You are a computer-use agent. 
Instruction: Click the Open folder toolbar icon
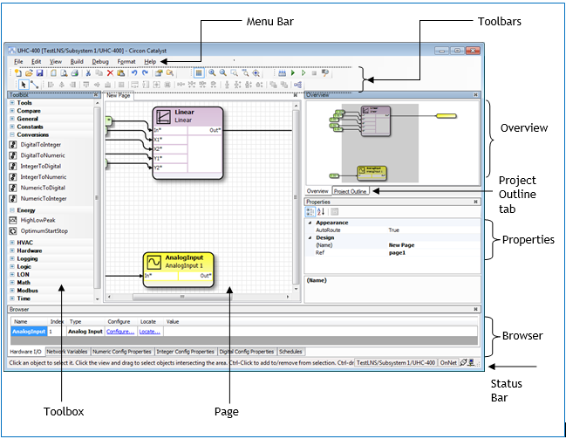[29, 73]
